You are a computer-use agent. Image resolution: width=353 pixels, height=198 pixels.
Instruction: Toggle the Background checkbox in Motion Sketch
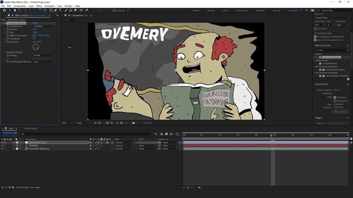click(335, 101)
